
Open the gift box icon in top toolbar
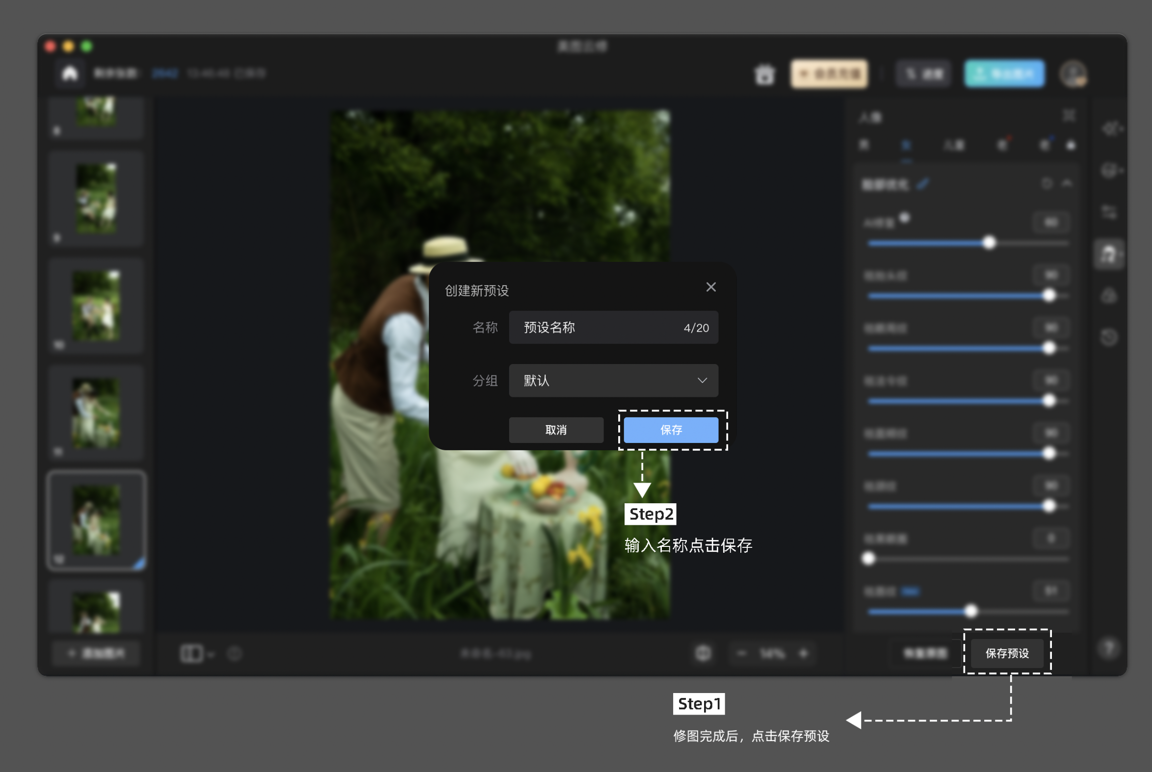[x=764, y=75]
